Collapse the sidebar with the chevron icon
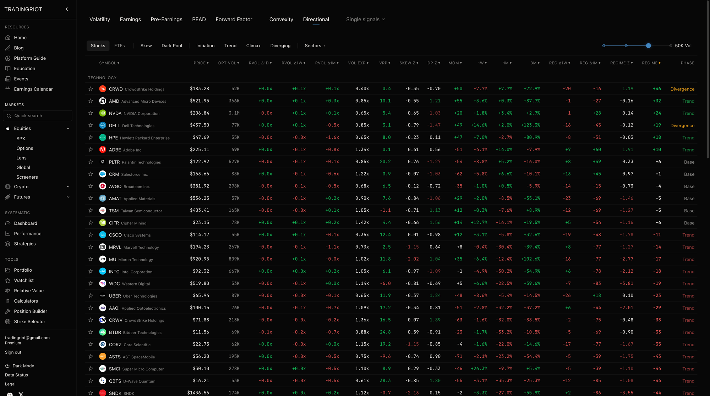This screenshot has width=710, height=396. click(67, 9)
